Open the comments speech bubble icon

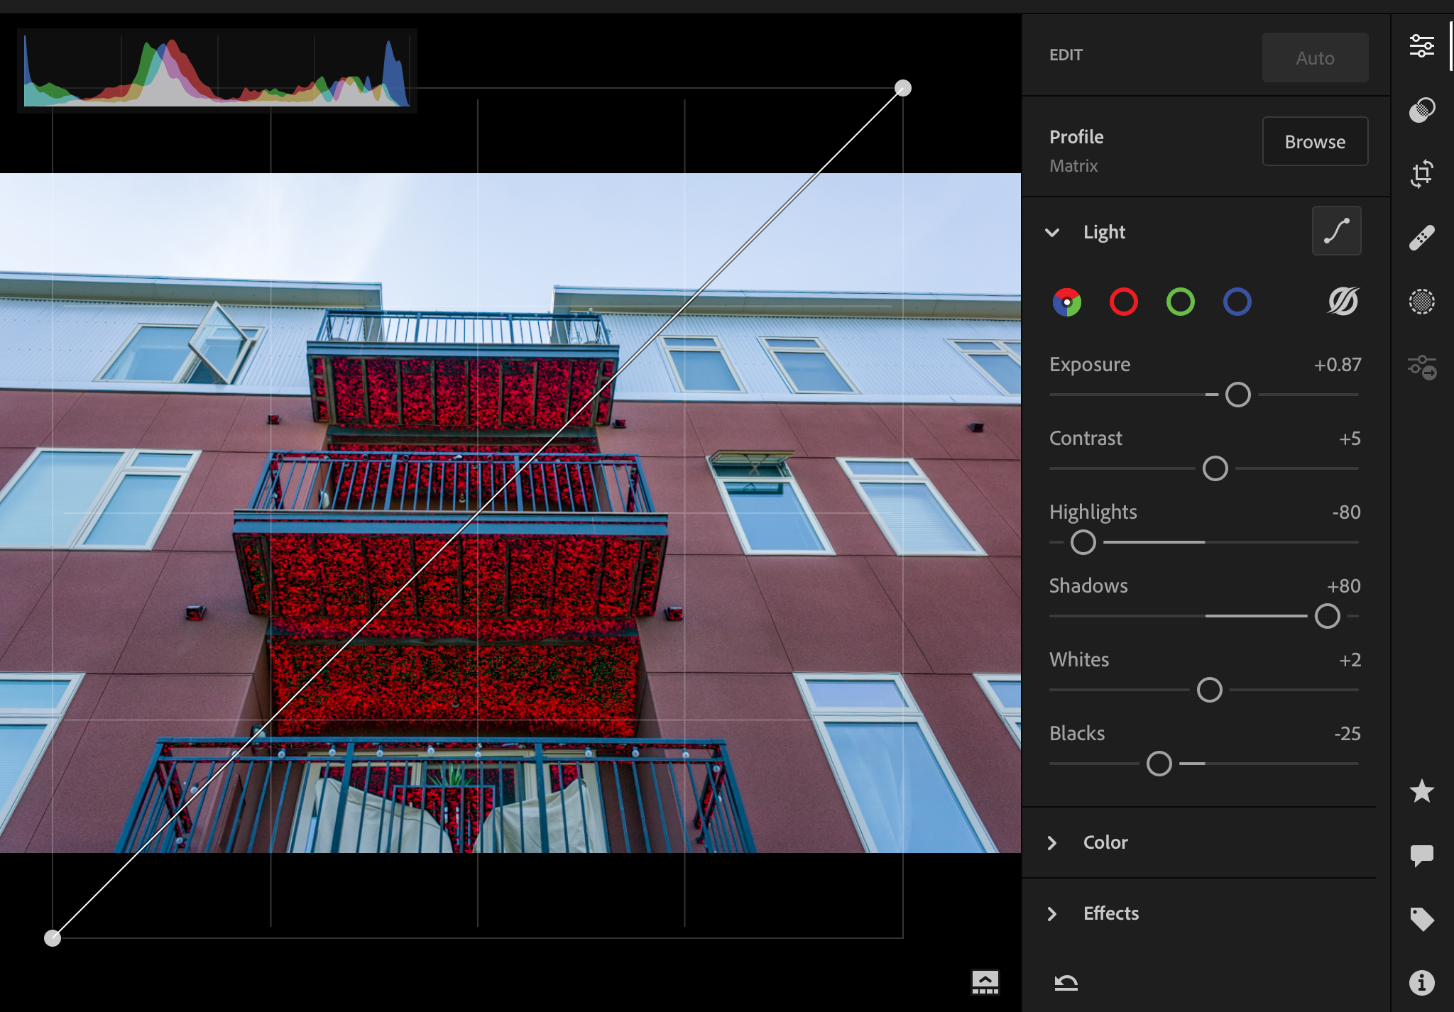tap(1421, 855)
